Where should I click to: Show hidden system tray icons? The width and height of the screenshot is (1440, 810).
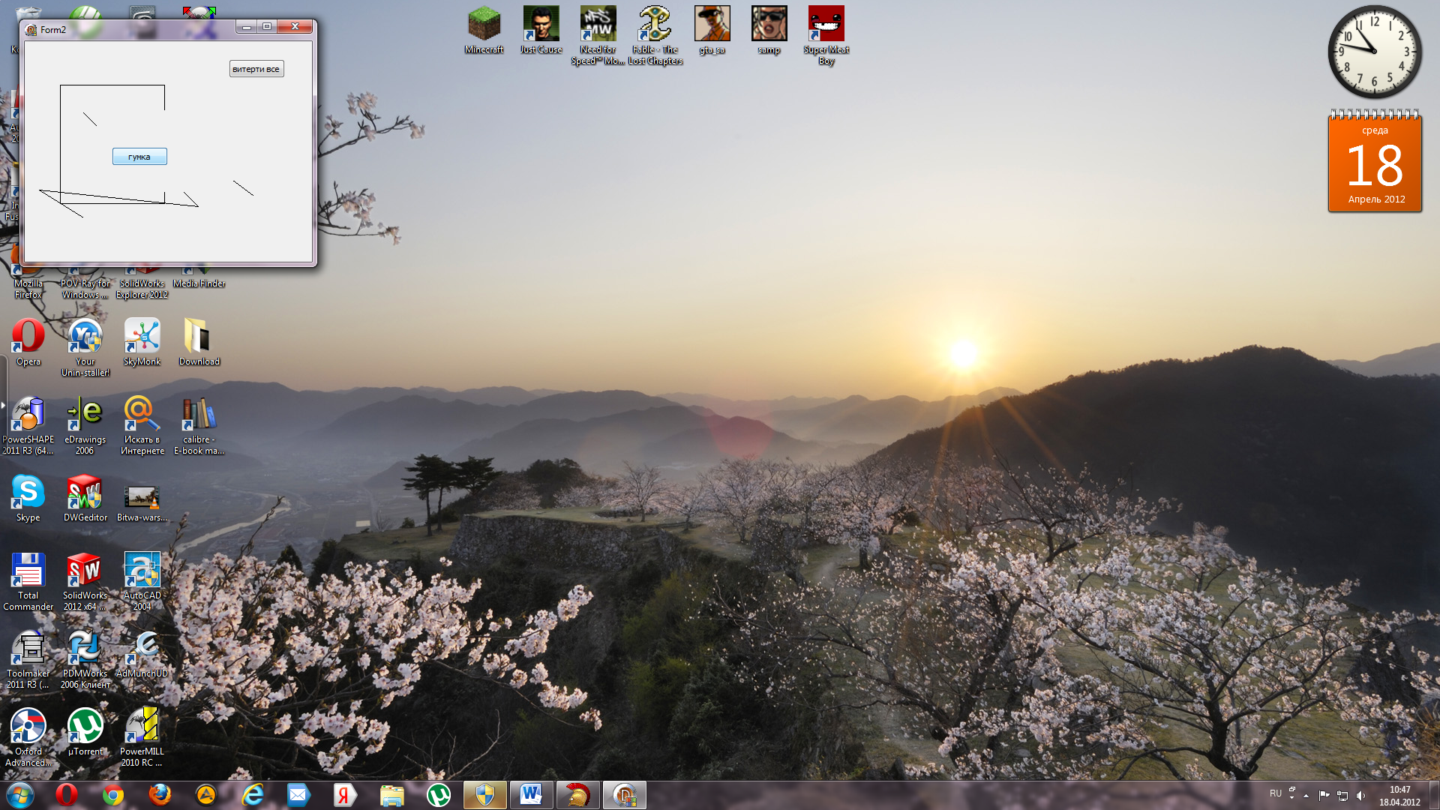[x=1306, y=795]
